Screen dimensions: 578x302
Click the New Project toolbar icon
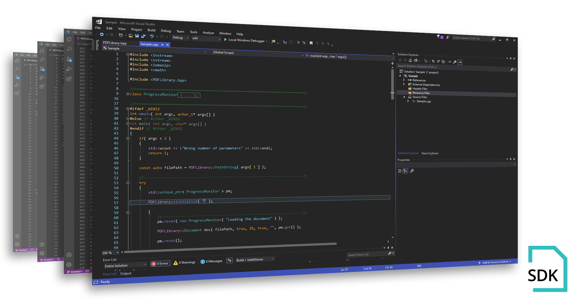click(x=121, y=35)
